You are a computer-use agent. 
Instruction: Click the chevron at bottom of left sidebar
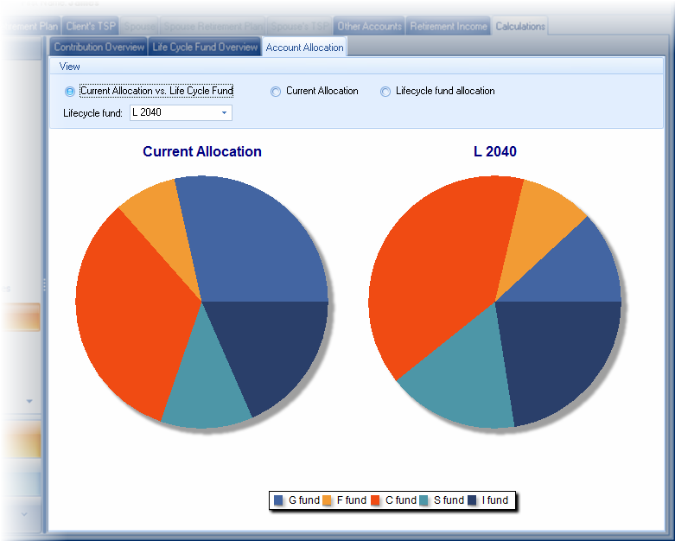pos(24,514)
